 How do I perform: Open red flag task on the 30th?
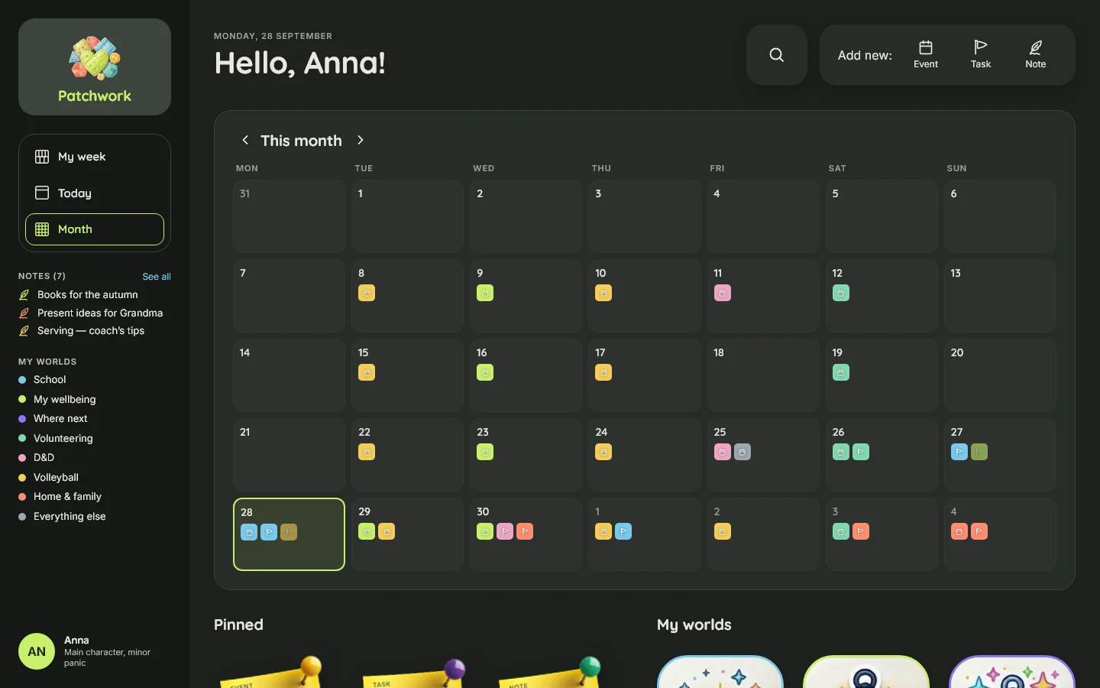pyautogui.click(x=525, y=531)
